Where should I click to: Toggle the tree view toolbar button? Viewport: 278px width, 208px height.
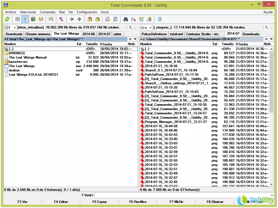pyautogui.click(x=41, y=19)
